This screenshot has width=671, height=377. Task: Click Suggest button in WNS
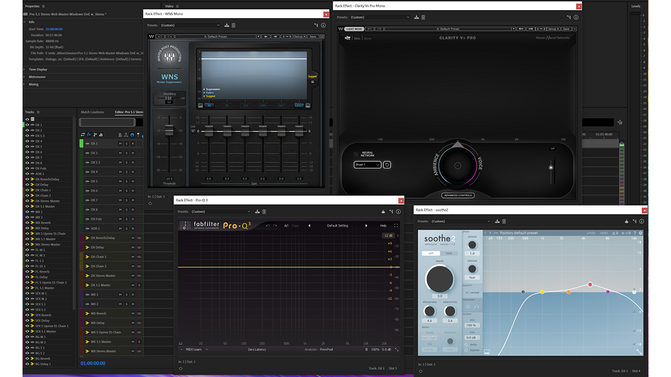[x=312, y=77]
